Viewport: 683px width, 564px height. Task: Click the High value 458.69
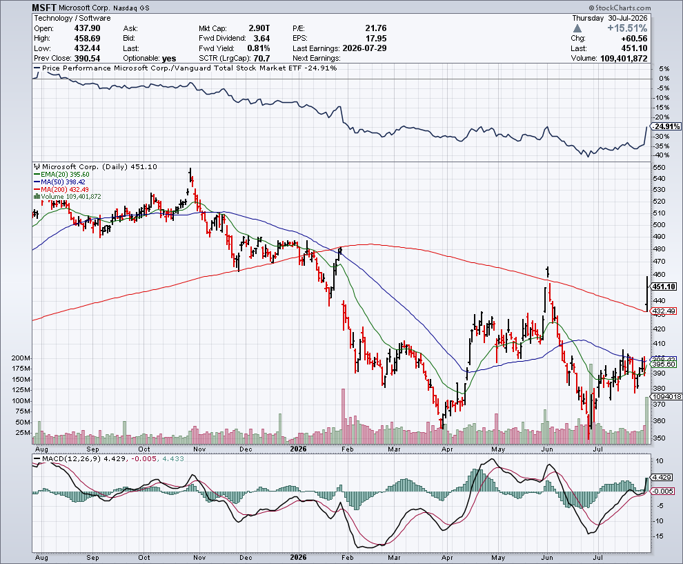(x=87, y=39)
